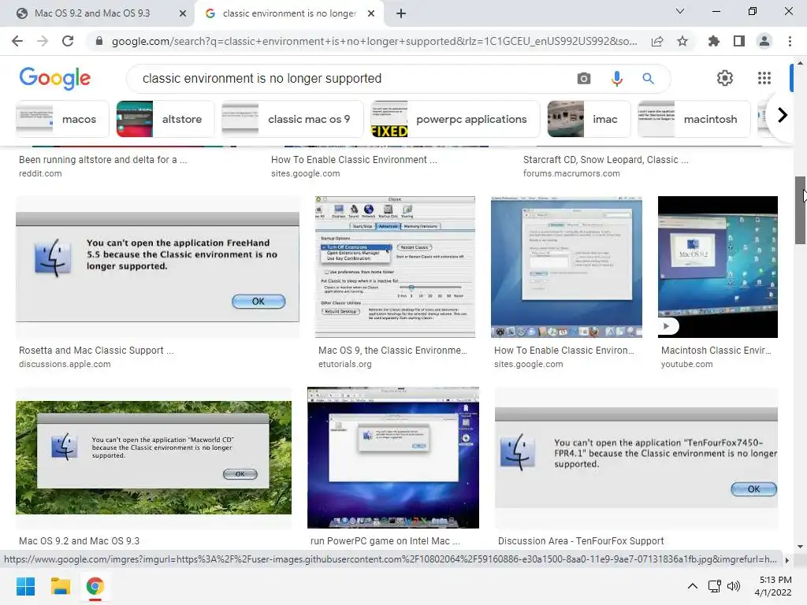Click the Chrome taskbar icon
The width and height of the screenshot is (807, 605).
tap(95, 586)
